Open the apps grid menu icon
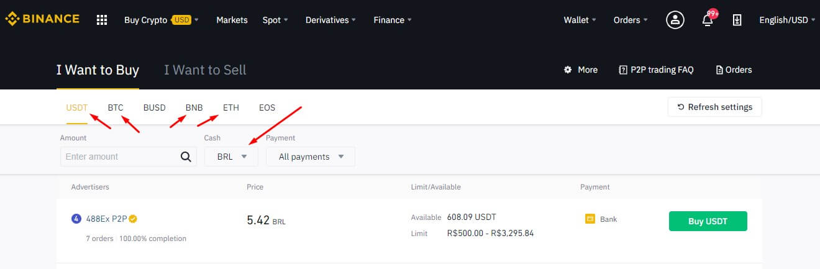The width and height of the screenshot is (820, 269). point(102,20)
